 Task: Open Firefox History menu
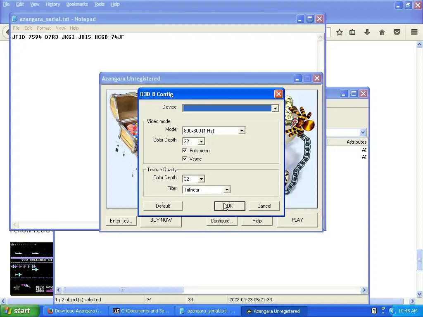tap(52, 4)
